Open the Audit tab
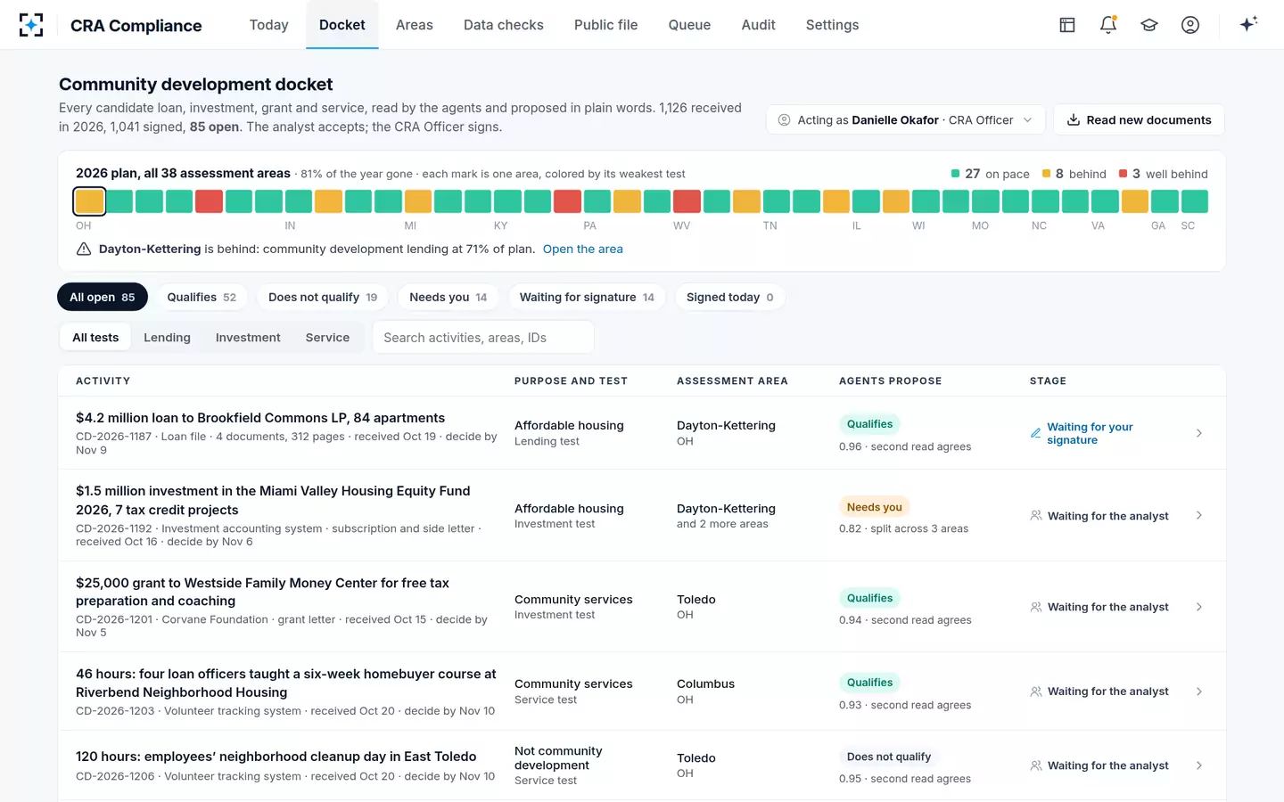 coord(759,25)
